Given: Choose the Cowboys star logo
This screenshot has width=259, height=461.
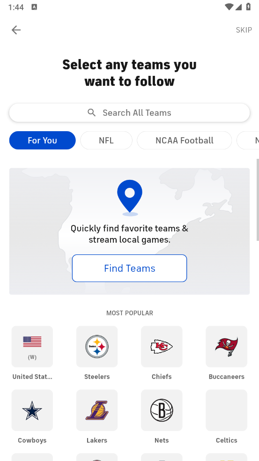Looking at the screenshot, I should [32, 410].
